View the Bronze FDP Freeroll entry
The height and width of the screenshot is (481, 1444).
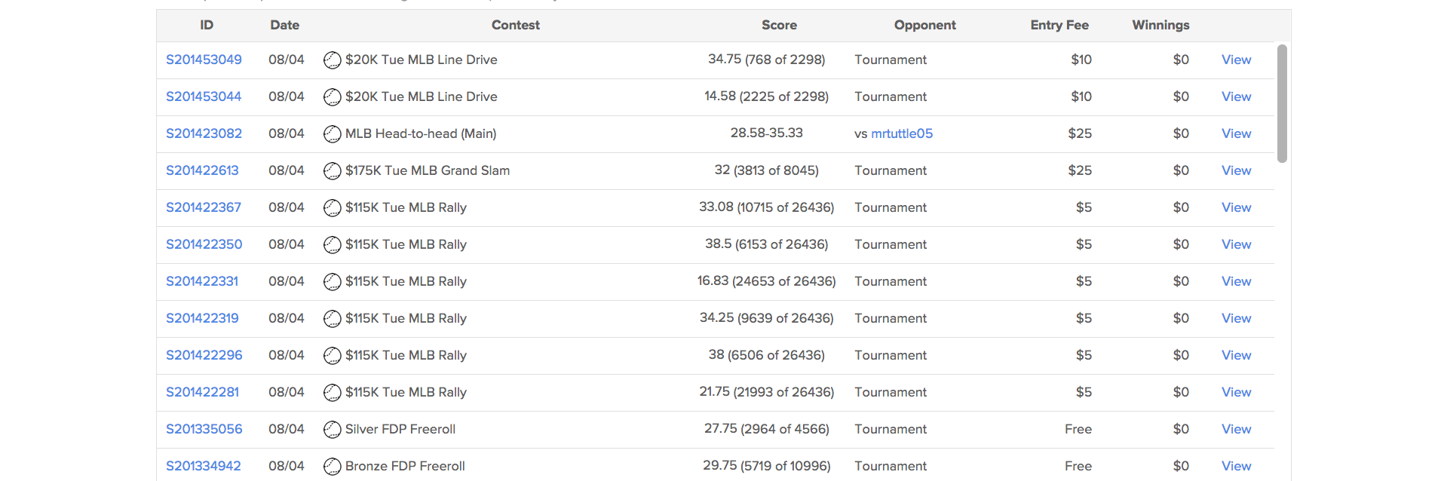[1236, 466]
